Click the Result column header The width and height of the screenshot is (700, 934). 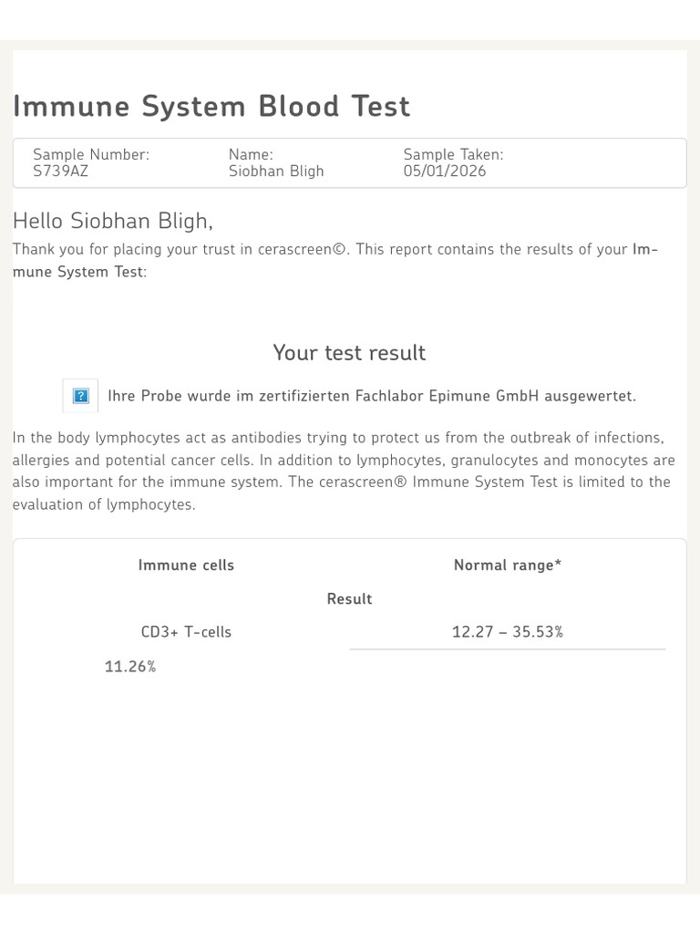[x=349, y=599]
